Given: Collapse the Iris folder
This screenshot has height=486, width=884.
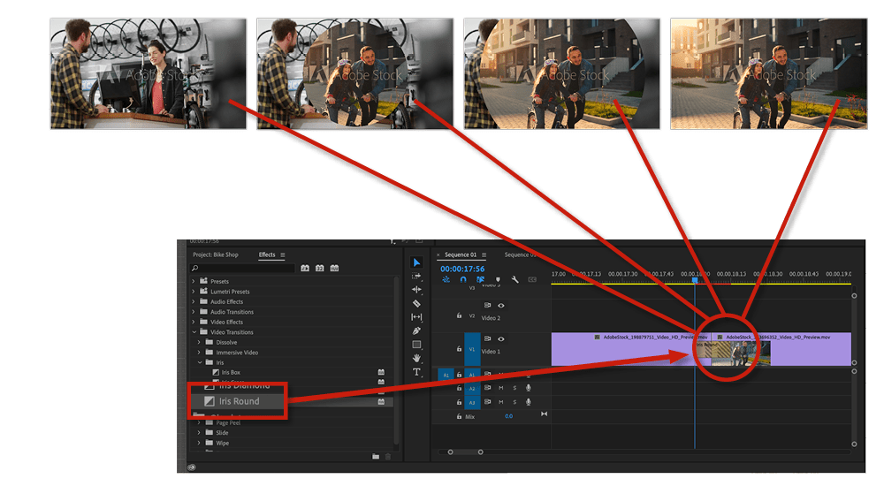Looking at the screenshot, I should [199, 362].
